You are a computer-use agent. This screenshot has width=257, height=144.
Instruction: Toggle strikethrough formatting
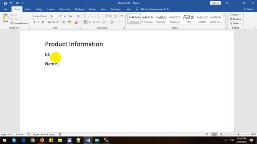pyautogui.click(x=49, y=22)
